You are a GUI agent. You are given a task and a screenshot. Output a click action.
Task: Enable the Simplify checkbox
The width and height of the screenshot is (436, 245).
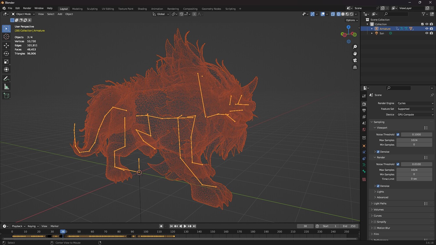point(375,222)
